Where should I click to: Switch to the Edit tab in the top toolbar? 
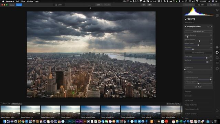tap(201, 5)
